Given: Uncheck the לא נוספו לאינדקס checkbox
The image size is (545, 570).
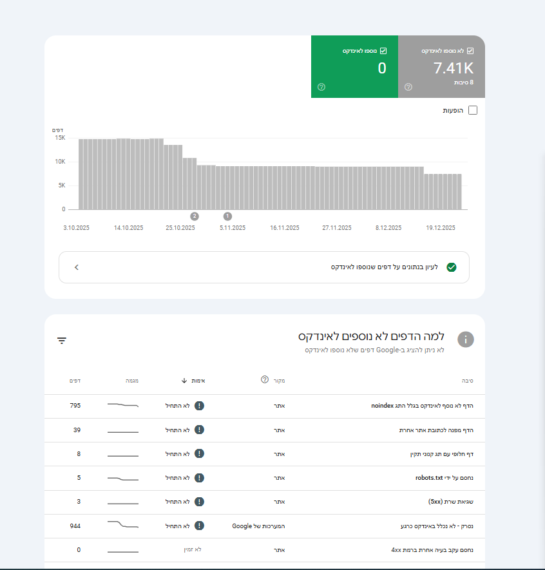Looking at the screenshot, I should tap(470, 50).
